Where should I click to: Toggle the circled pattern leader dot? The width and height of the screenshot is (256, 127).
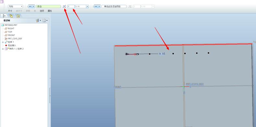[126, 54]
